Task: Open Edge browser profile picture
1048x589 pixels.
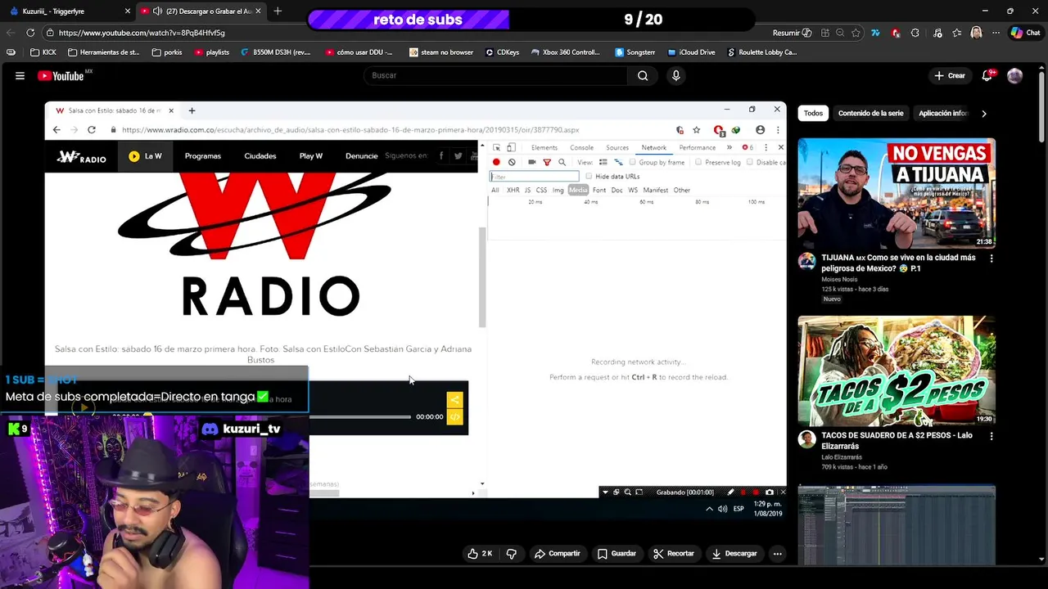Action: point(976,33)
